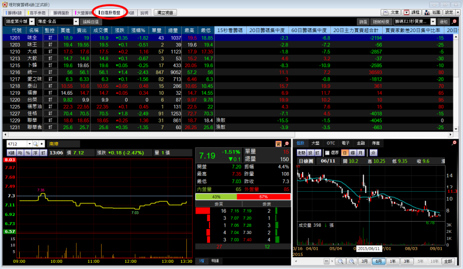Select the % percentage view icon
Screen dimensions: 463x269
coord(28,153)
